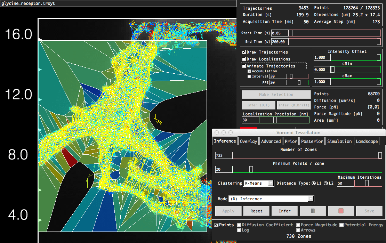
Task: Go to the Posterior tab
Action: point(312,141)
